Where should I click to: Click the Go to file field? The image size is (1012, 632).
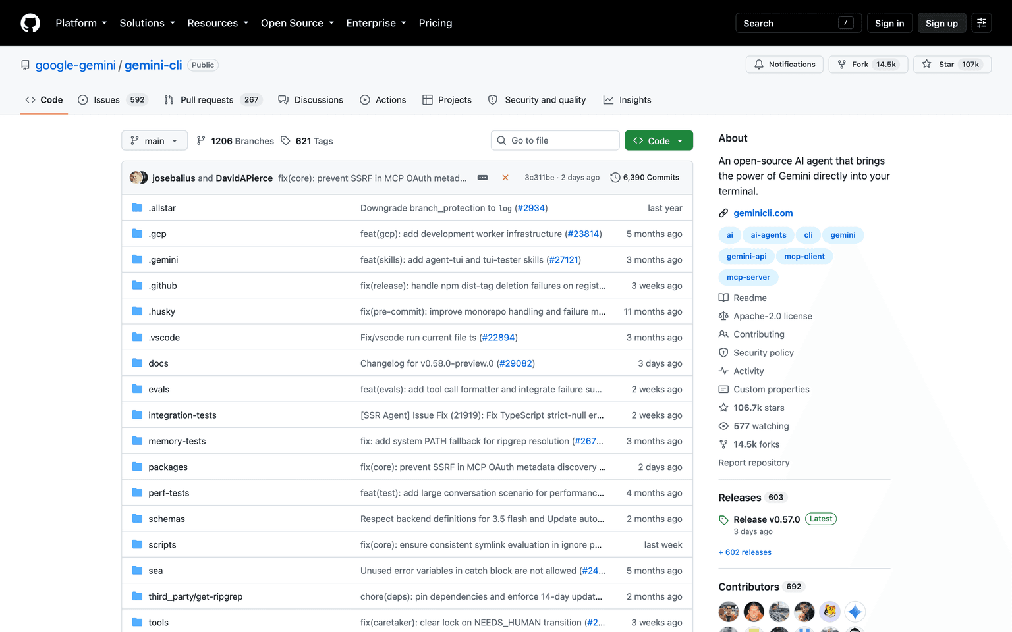(x=555, y=140)
